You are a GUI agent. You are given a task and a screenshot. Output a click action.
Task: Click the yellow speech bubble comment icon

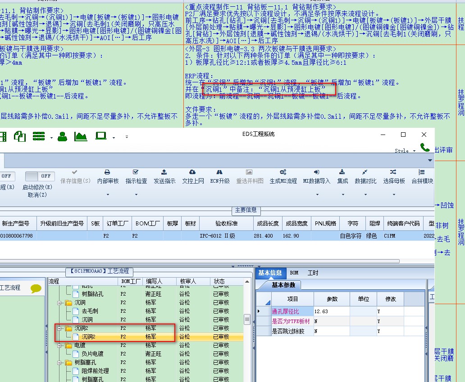[36, 288]
